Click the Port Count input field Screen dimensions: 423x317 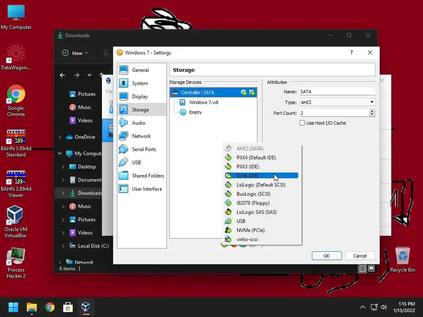tap(334, 113)
